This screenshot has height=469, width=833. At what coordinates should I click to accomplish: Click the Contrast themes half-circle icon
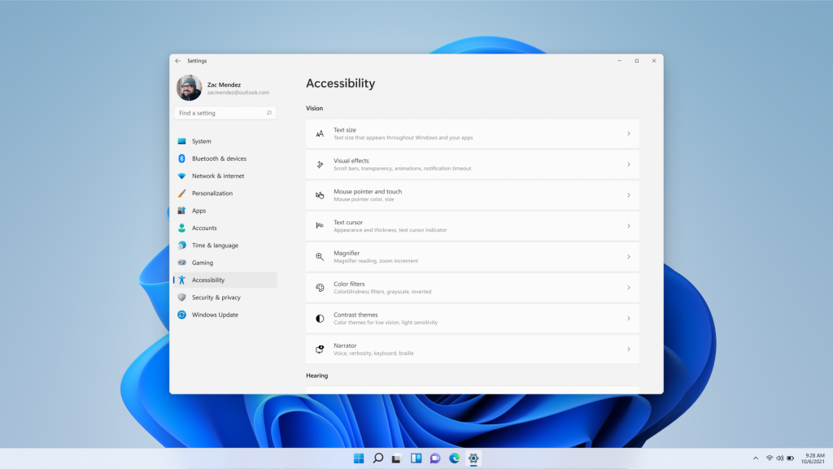coord(320,319)
